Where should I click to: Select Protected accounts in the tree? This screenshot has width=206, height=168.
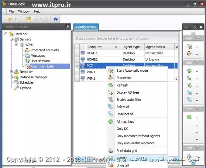tap(45, 50)
